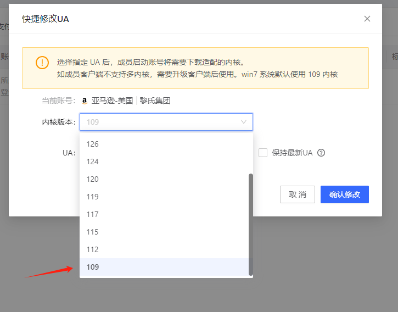Click the 亚马逊-美国 account name
Screen dimensions: 398x312
(x=112, y=101)
